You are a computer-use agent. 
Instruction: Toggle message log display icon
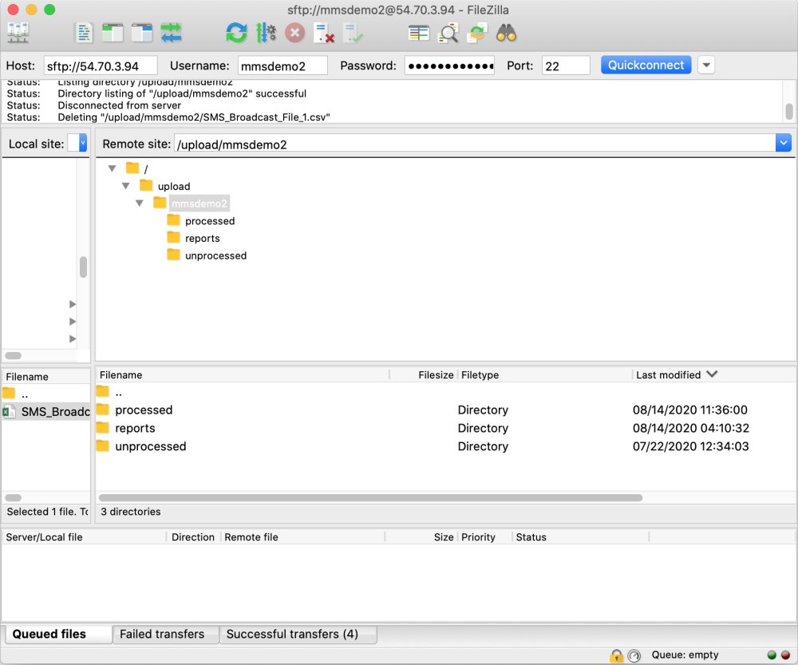click(84, 34)
